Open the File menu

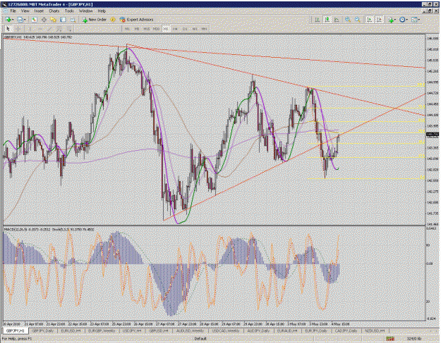[13, 11]
